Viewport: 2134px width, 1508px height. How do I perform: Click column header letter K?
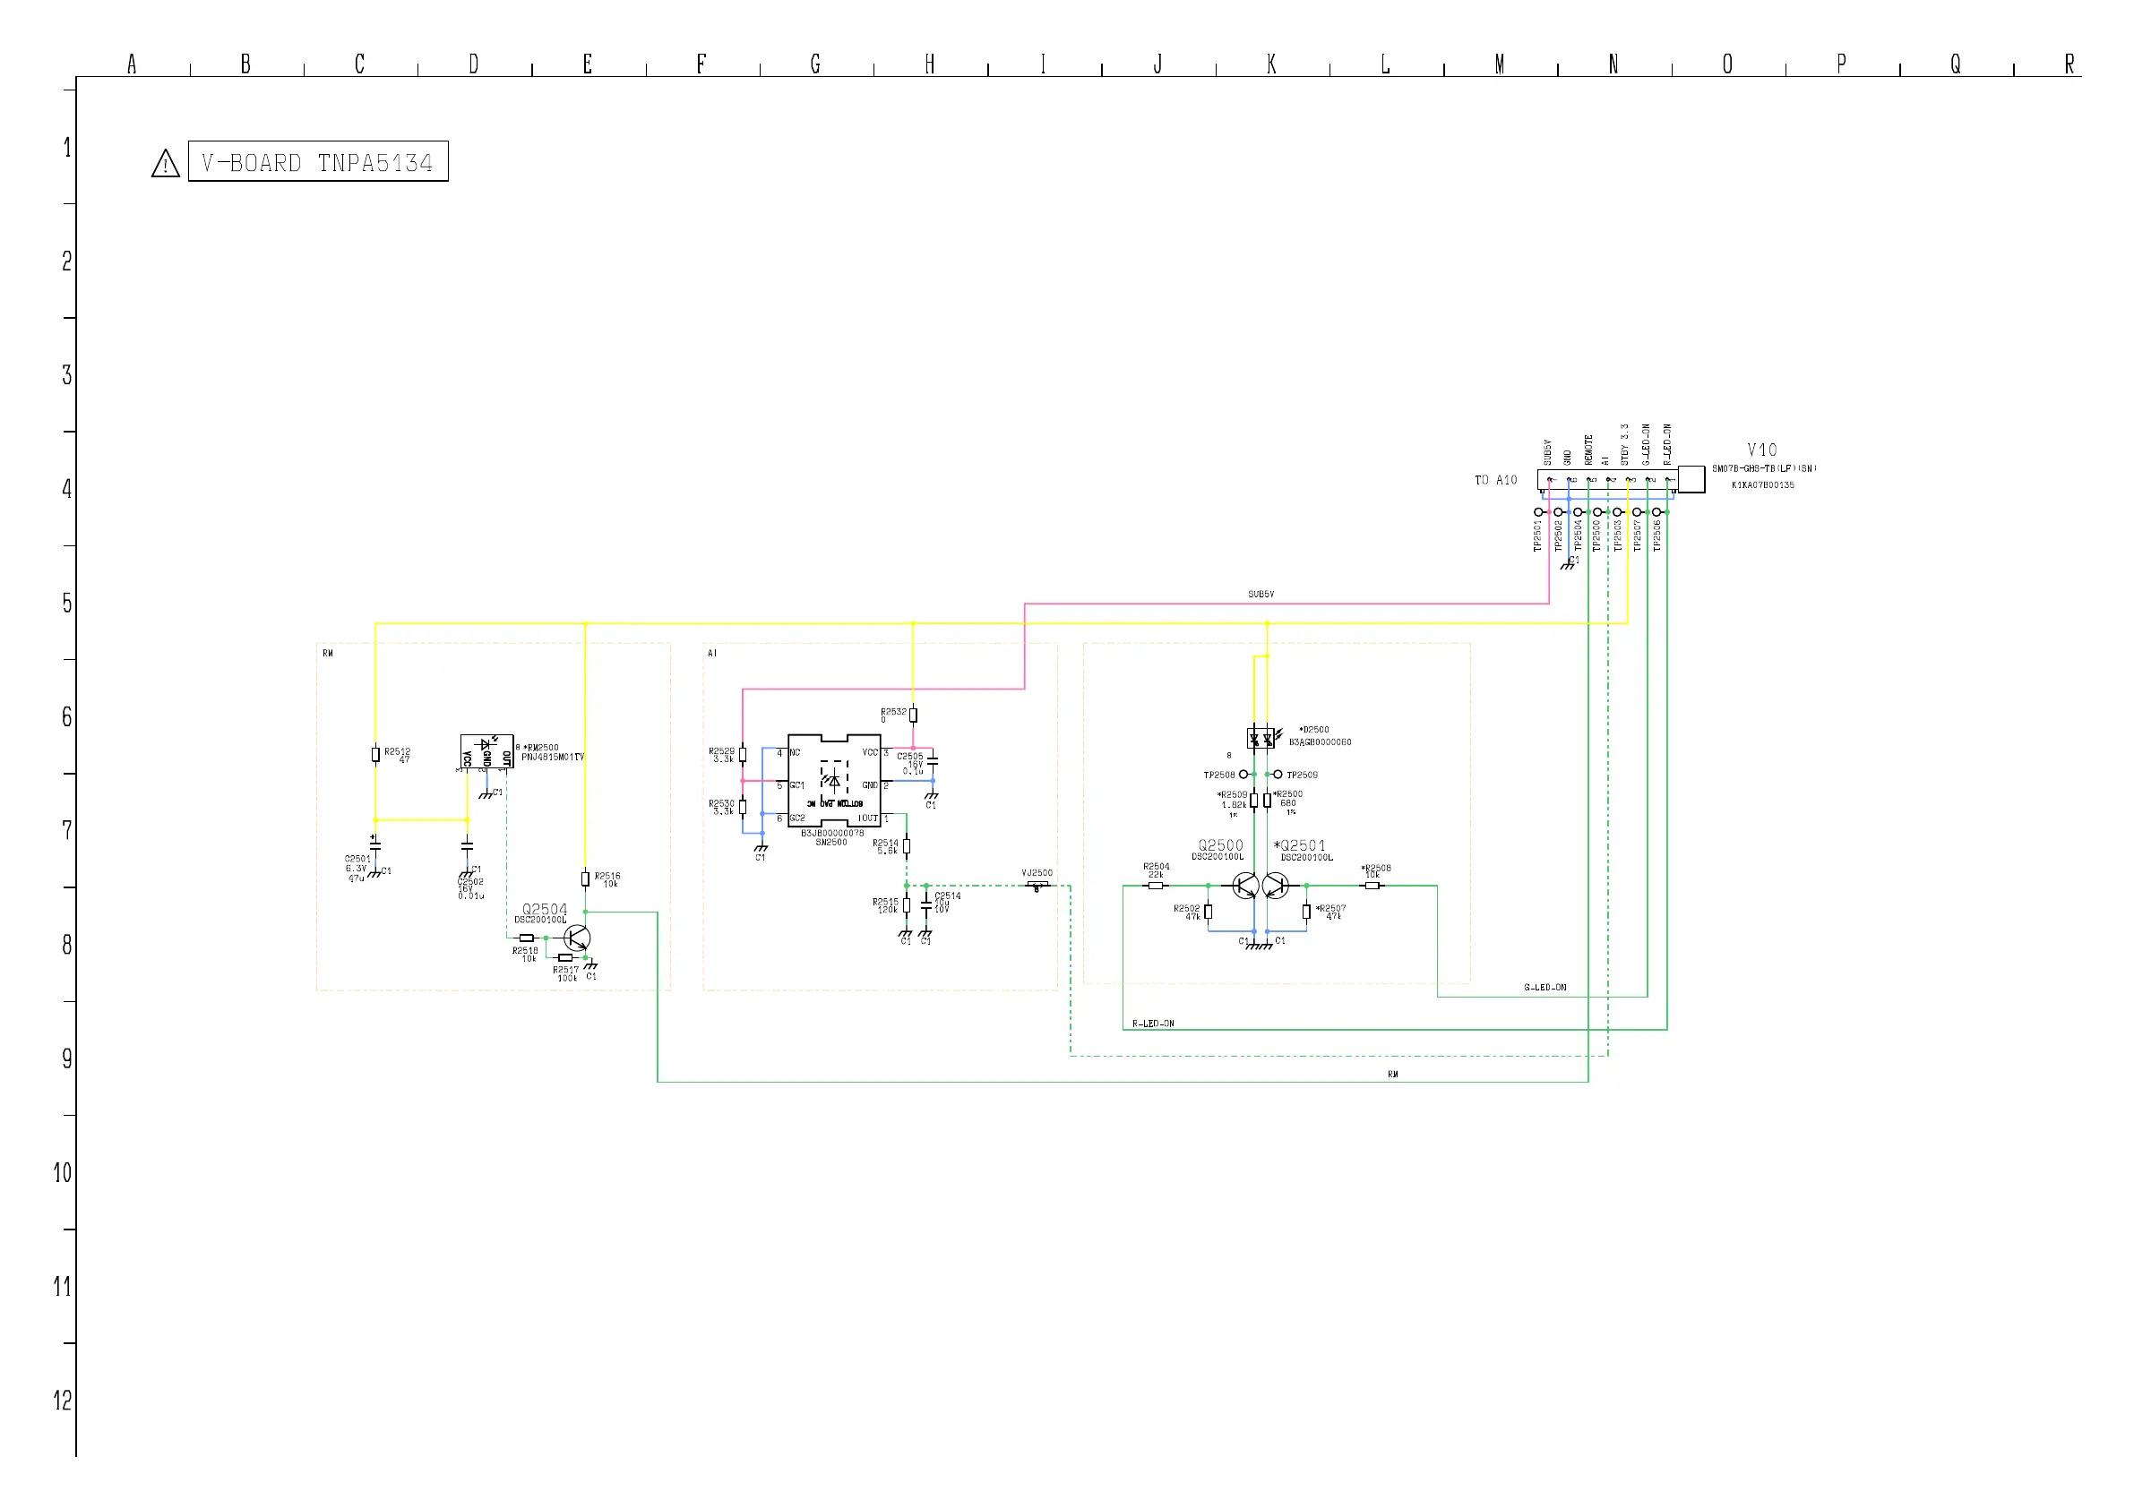coord(1271,64)
